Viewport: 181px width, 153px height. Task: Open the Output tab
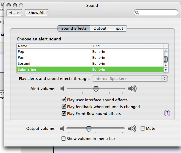pos(100,28)
